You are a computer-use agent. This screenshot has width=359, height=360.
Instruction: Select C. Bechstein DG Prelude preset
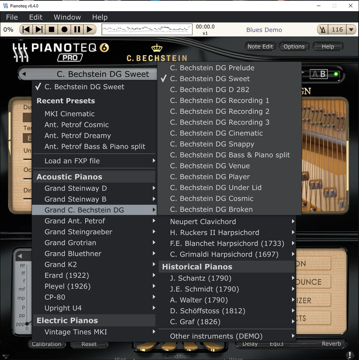tap(229, 68)
